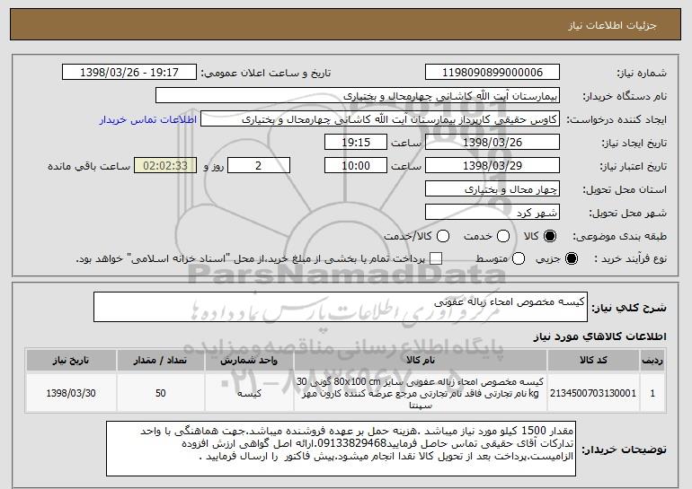Click the 'کد کالا' column header
Image resolution: width=692 pixels, height=489 pixels.
(593, 361)
